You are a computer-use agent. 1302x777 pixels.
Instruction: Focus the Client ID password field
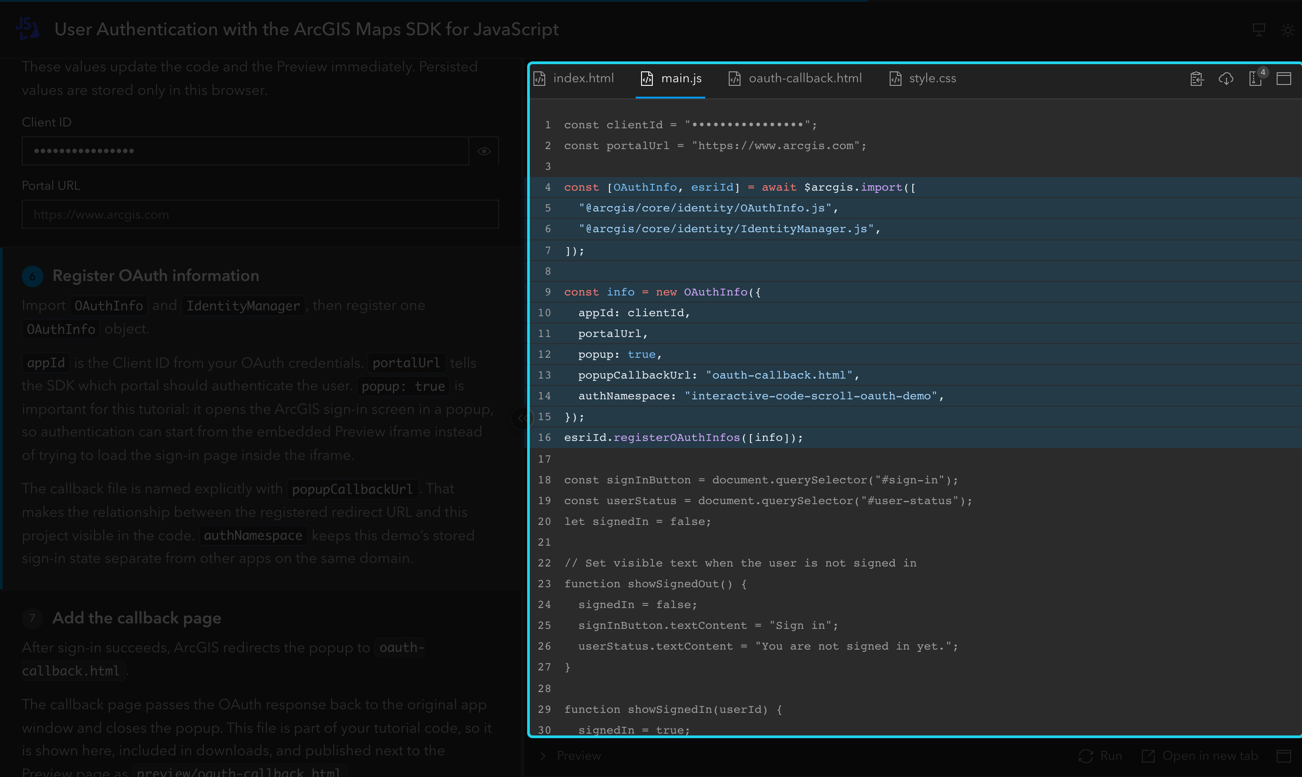tap(245, 151)
